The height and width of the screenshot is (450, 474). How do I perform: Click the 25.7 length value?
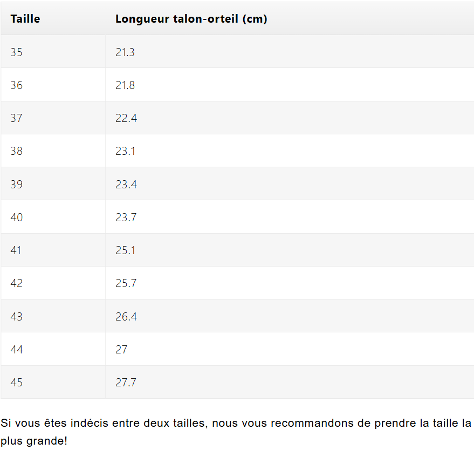pos(126,283)
